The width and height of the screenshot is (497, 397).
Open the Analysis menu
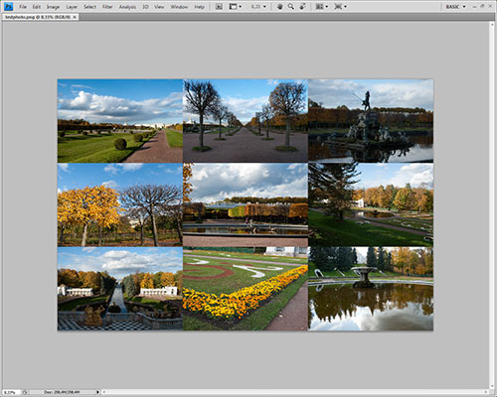coord(127,7)
